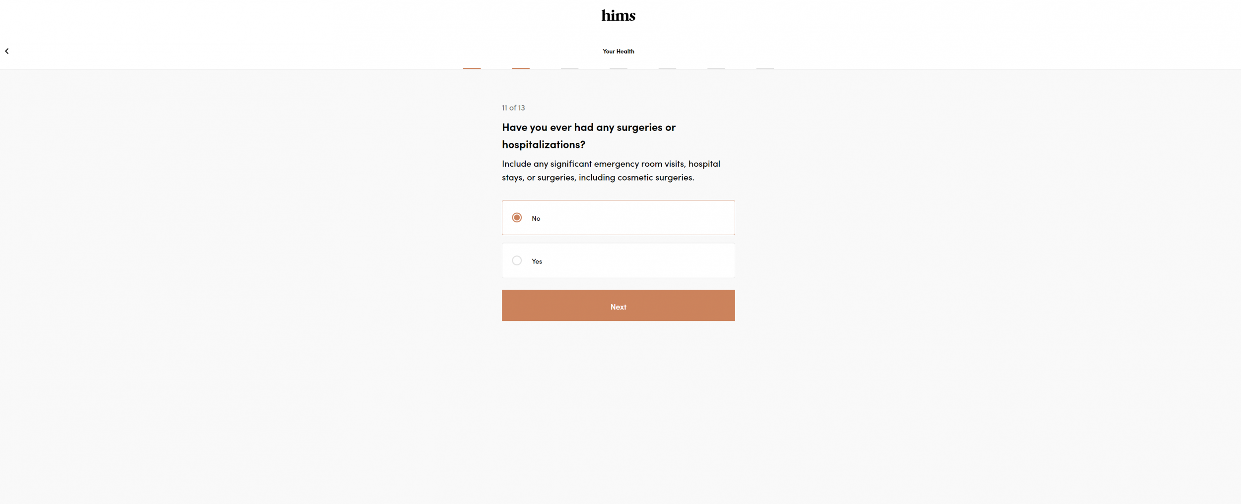Viewport: 1241px width, 504px height.
Task: Click the hims logo
Action: 618,15
